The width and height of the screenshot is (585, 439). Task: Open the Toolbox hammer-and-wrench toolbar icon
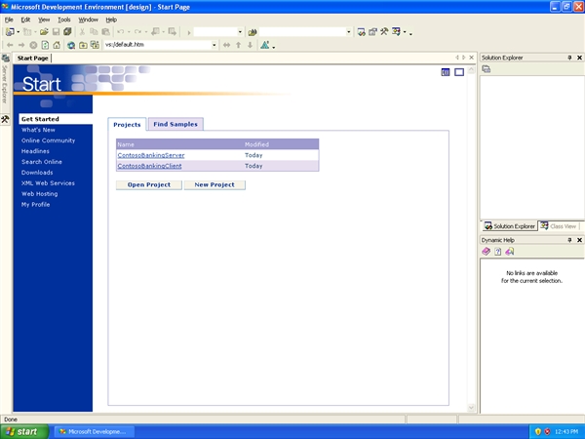tap(384, 32)
